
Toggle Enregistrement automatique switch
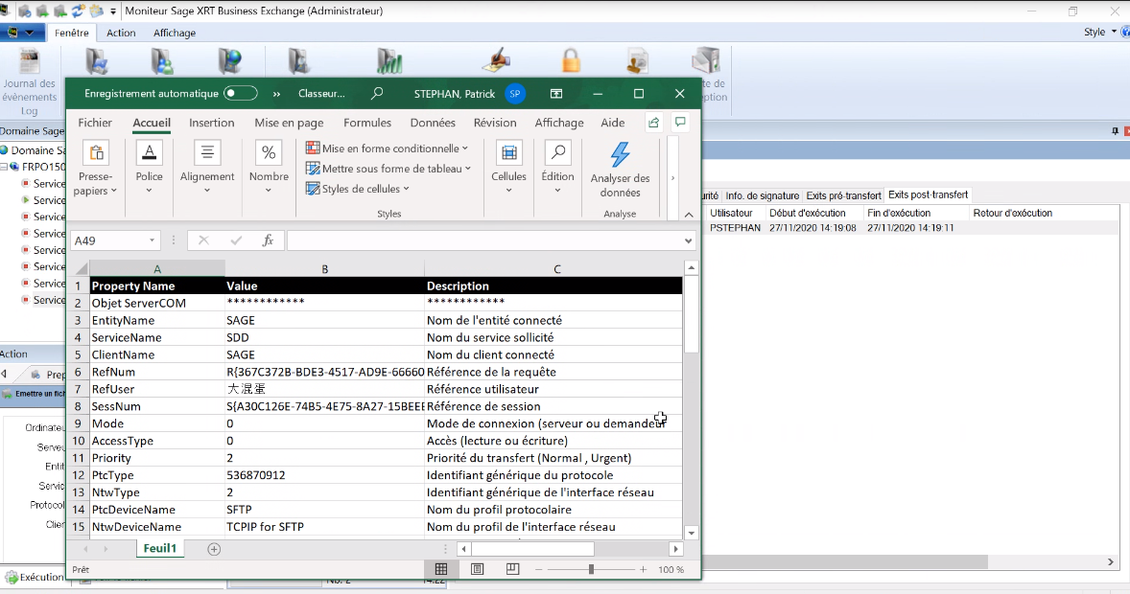coord(240,94)
